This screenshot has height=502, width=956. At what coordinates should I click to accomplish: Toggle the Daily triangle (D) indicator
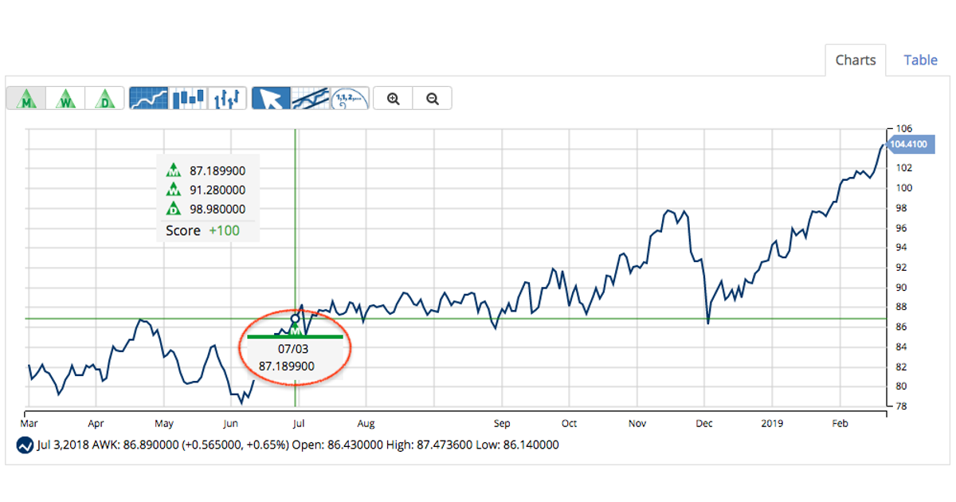[104, 98]
